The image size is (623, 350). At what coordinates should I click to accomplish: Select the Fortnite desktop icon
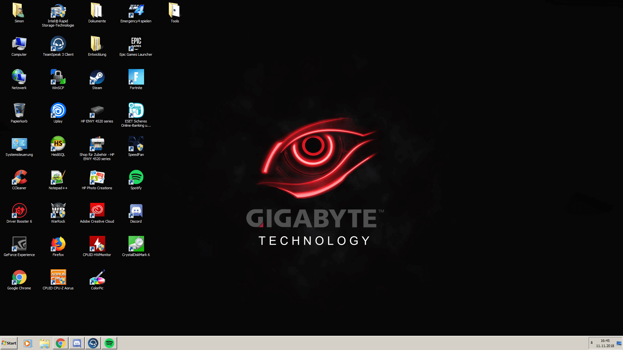coord(136,77)
